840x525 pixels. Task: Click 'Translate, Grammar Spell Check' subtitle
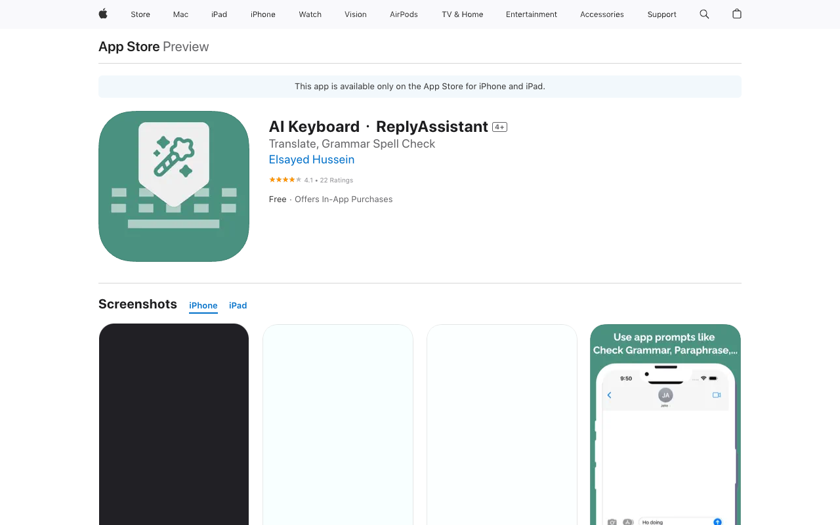pyautogui.click(x=352, y=144)
